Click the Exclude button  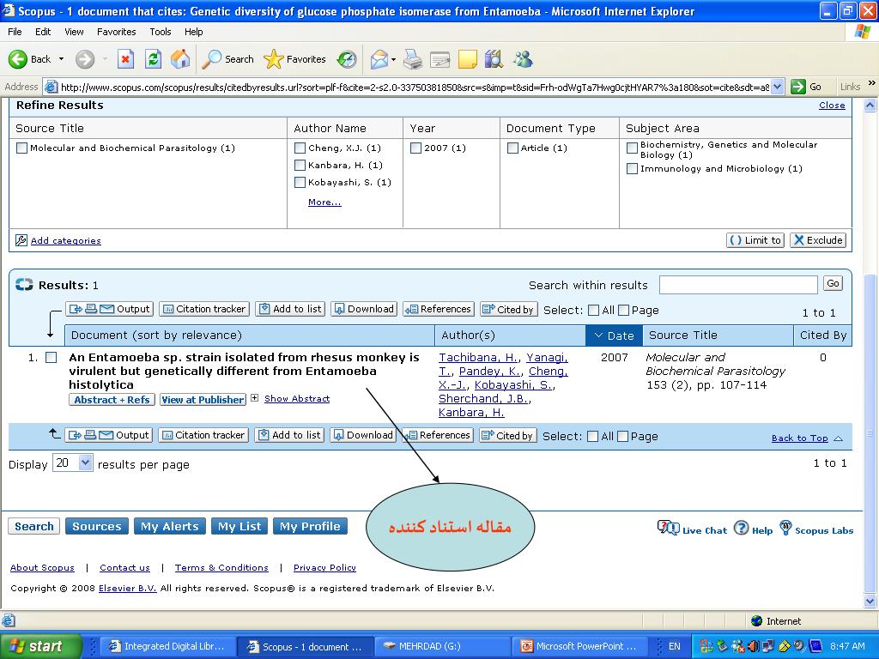(818, 240)
